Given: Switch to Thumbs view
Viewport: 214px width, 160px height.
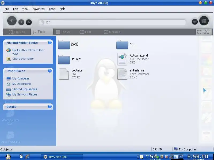Looking at the screenshot, I should coord(17,32).
